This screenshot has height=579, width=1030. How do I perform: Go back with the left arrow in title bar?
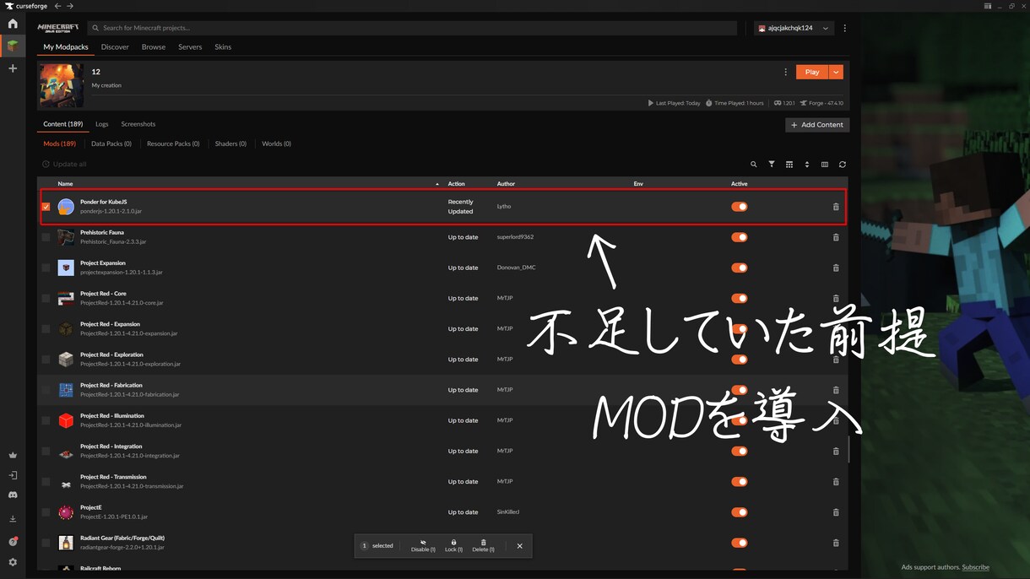(57, 6)
